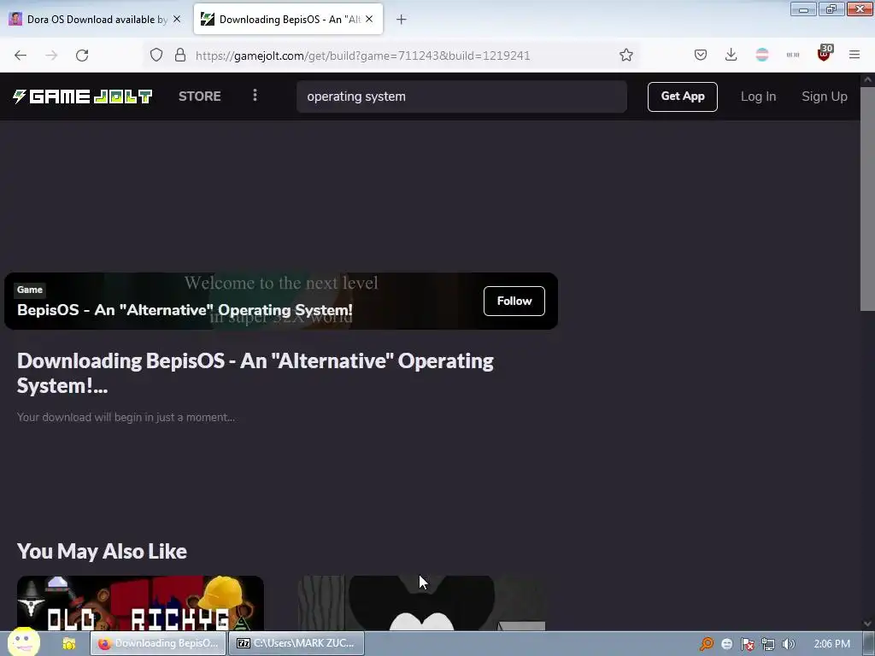Click the orange magnifier tray icon

point(707,644)
